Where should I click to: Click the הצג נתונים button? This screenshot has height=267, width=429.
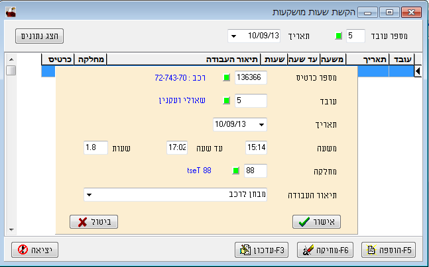point(39,36)
